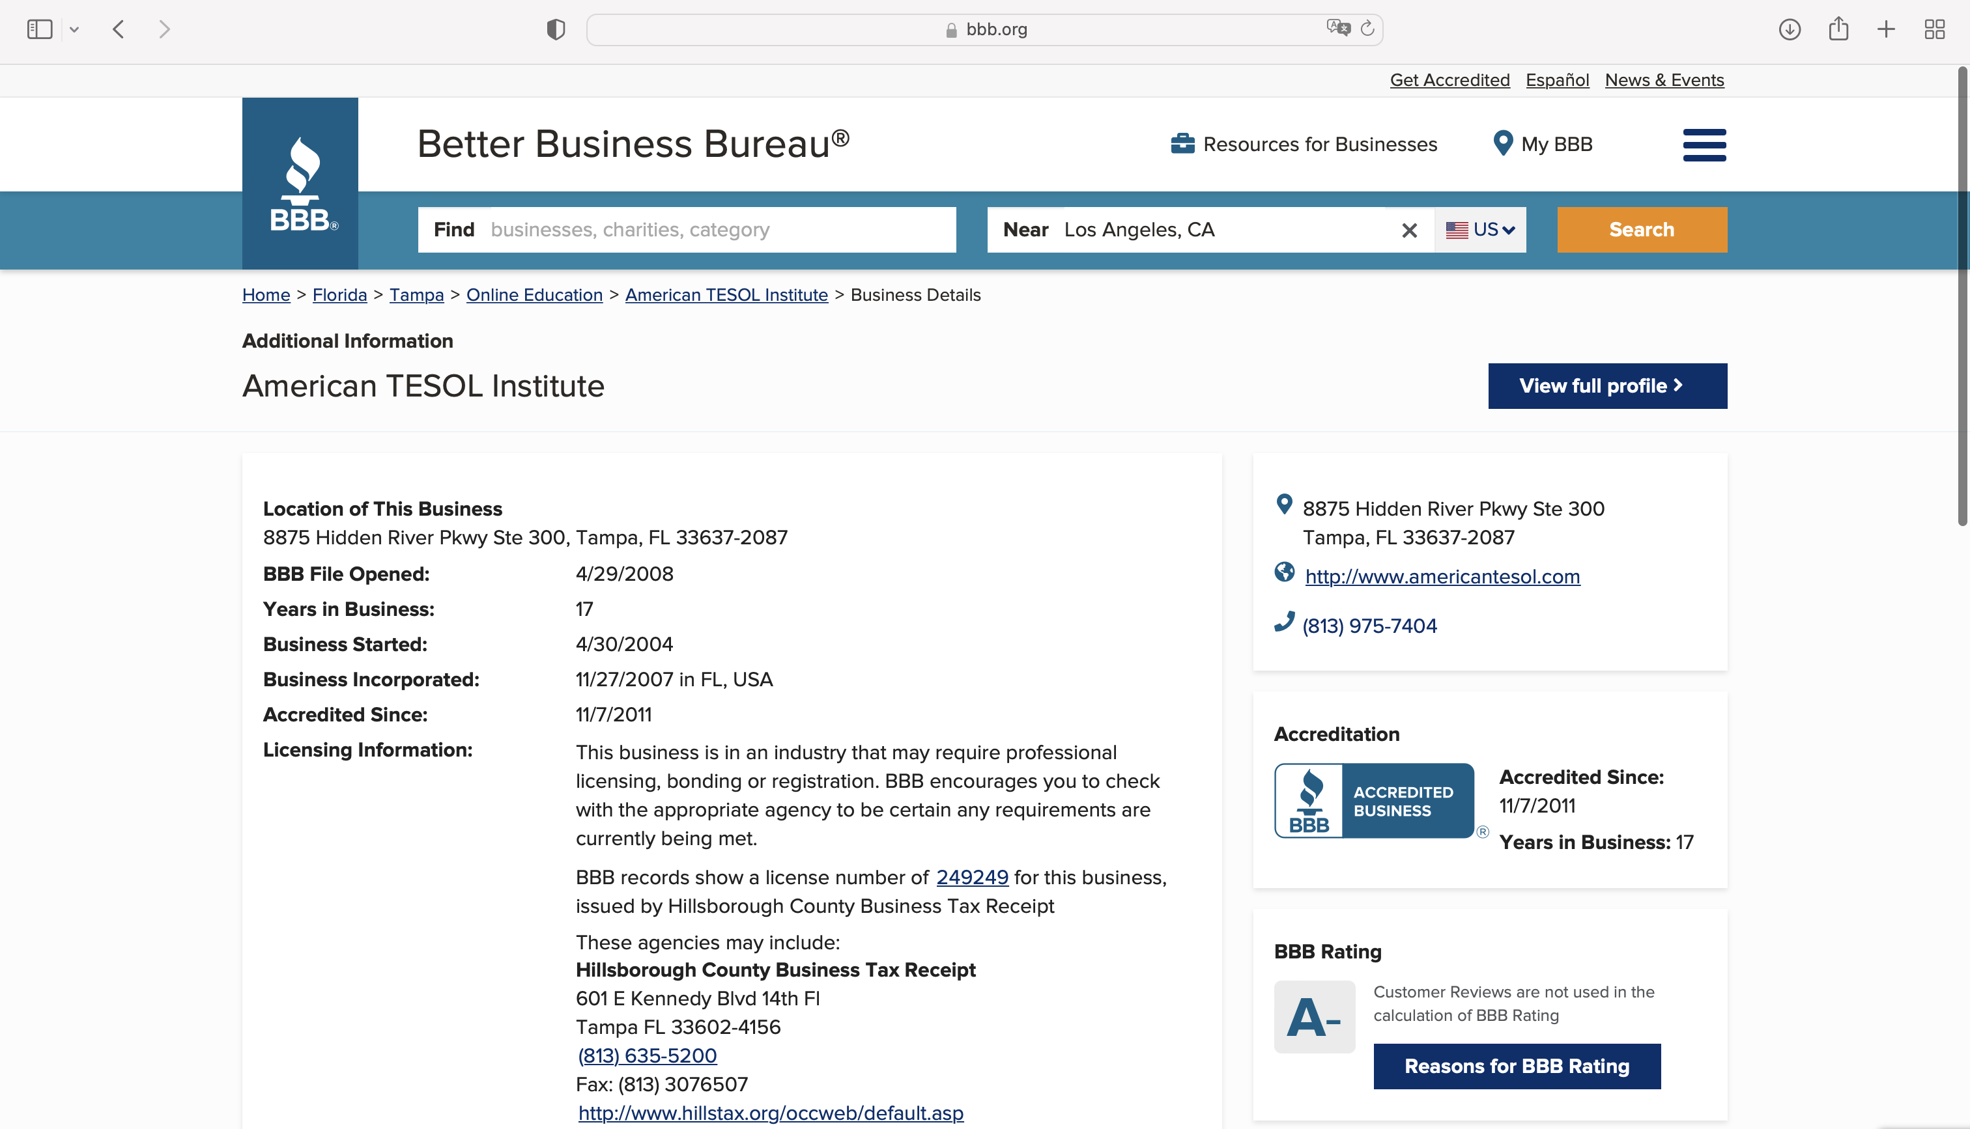Click the translate page icon
This screenshot has width=1970, height=1129.
[1338, 29]
